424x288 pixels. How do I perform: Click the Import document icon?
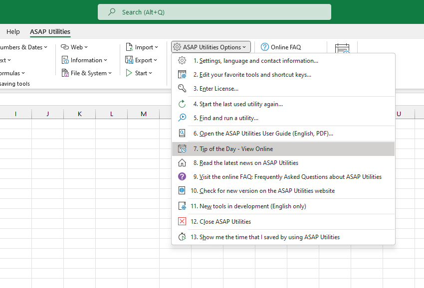(129, 47)
